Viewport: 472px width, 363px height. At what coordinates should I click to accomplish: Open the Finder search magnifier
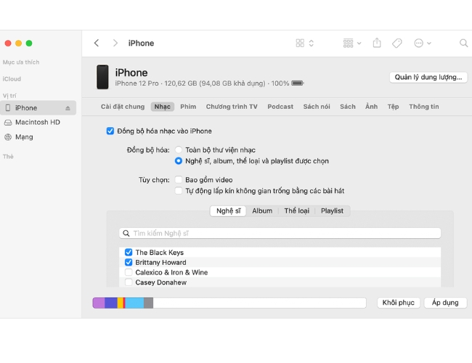(463, 43)
